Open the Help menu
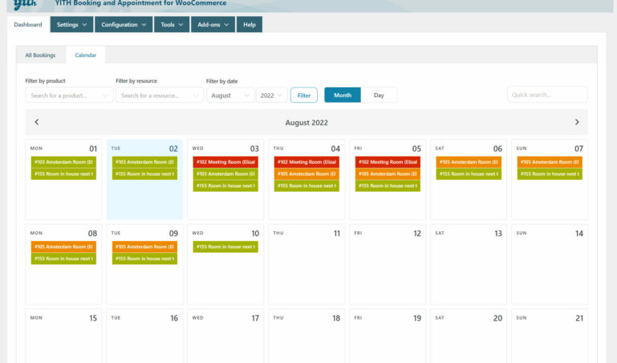The height and width of the screenshot is (363, 617). [250, 24]
